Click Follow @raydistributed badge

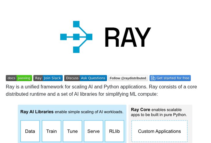coord(128,78)
